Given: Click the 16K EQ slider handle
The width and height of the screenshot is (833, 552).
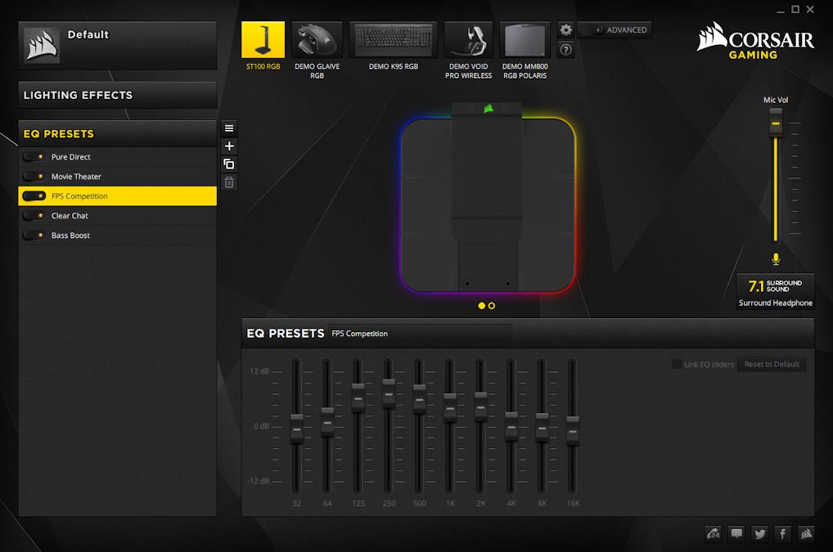Looking at the screenshot, I should 573,431.
